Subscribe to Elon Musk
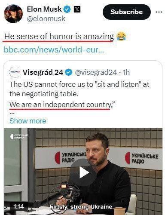 point(127,12)
